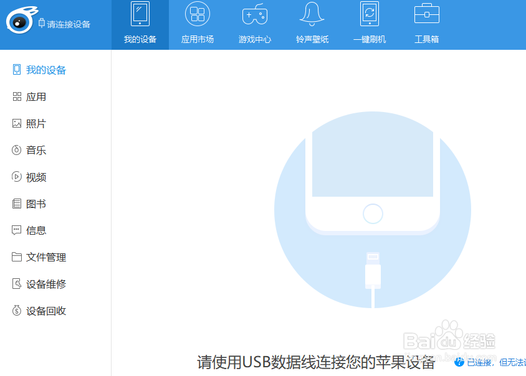Open the 应用市场 (App Market) section
The height and width of the screenshot is (376, 526).
point(198,24)
